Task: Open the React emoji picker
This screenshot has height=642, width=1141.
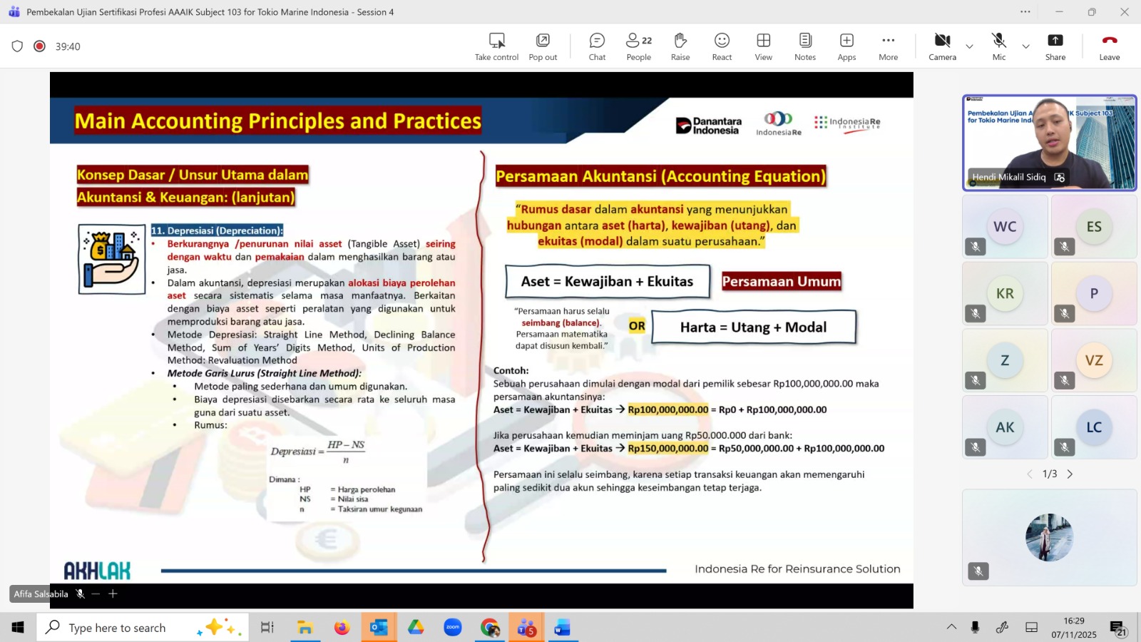Action: click(722, 46)
